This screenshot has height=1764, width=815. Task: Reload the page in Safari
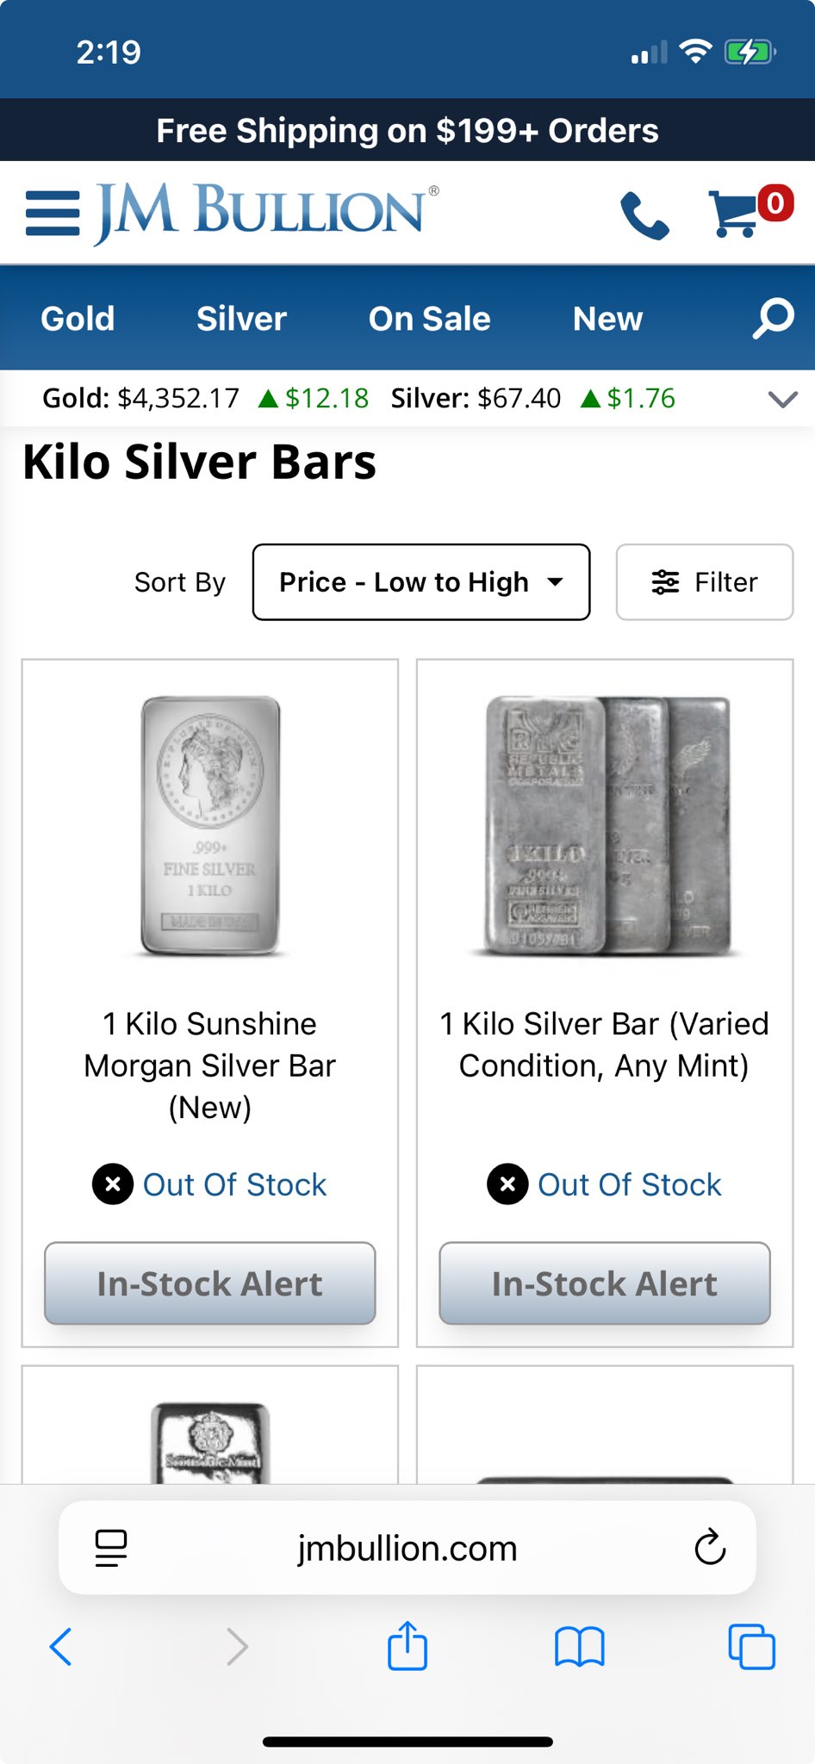(710, 1548)
